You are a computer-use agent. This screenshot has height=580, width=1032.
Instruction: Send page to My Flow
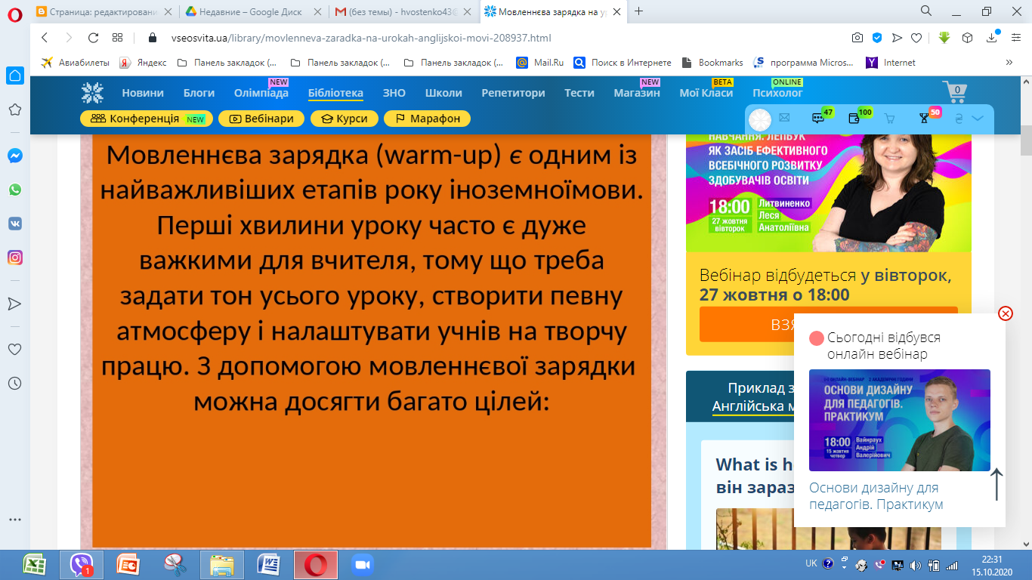tap(897, 38)
